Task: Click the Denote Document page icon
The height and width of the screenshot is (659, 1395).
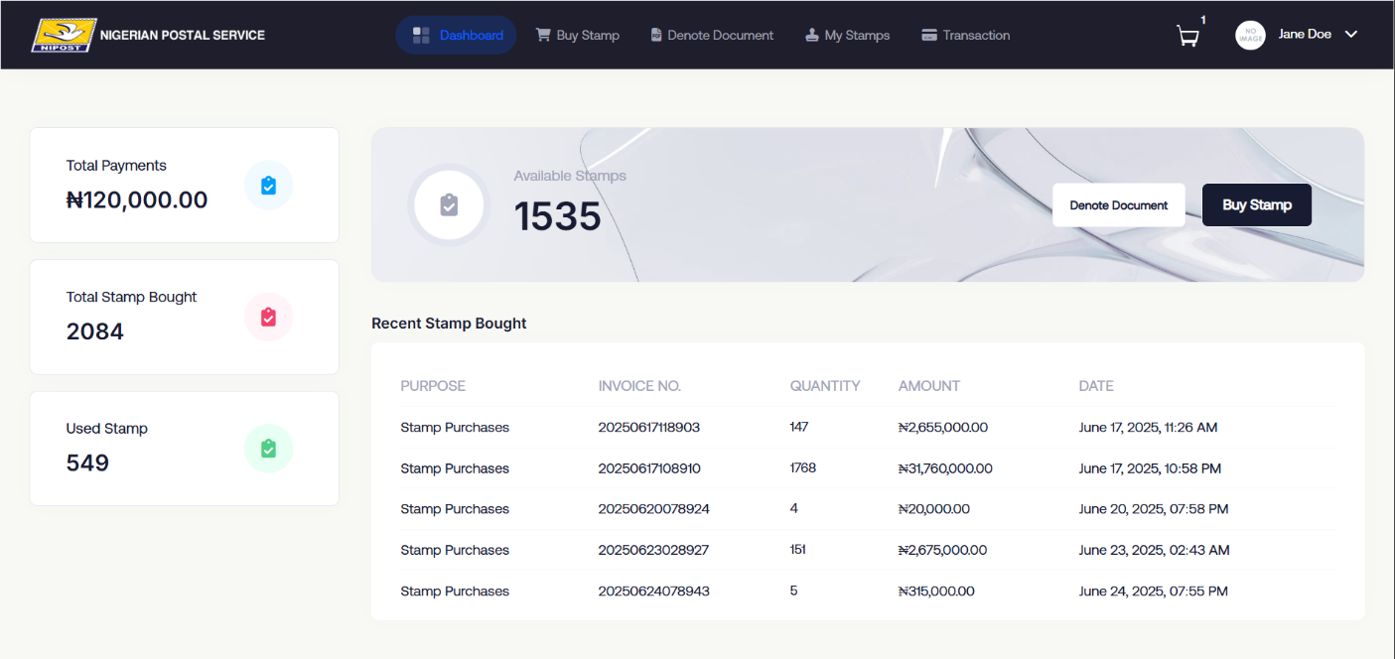Action: coord(655,35)
